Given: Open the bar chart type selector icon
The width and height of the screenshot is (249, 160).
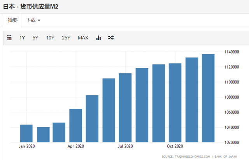Looking at the screenshot, I should tap(98, 38).
